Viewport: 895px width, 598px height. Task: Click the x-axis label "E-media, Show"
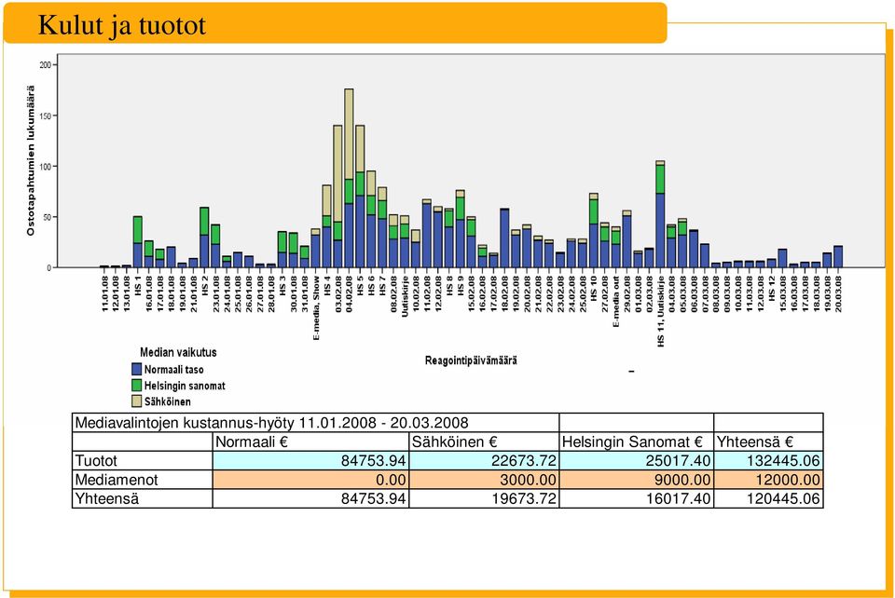coord(316,307)
